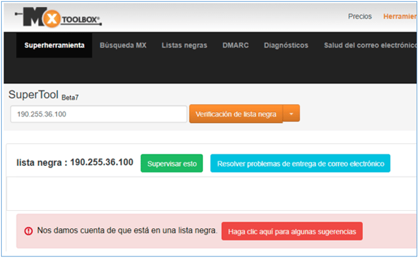Viewport: 419px width, 259px height.
Task: Go to the DMARC tab
Action: coord(235,45)
